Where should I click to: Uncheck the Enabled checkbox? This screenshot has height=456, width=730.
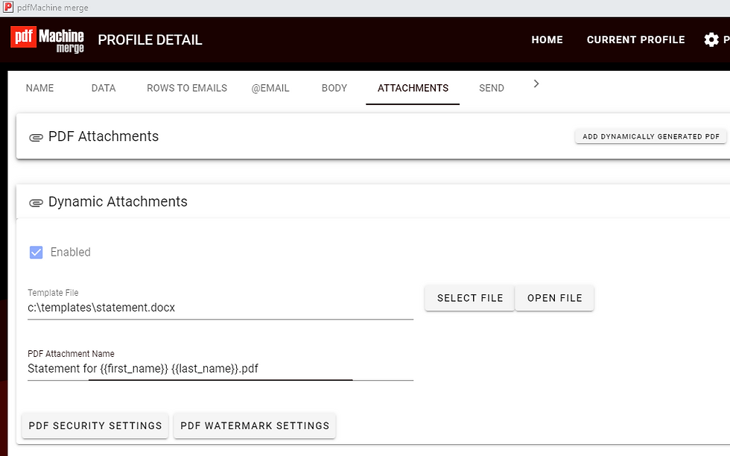click(36, 252)
